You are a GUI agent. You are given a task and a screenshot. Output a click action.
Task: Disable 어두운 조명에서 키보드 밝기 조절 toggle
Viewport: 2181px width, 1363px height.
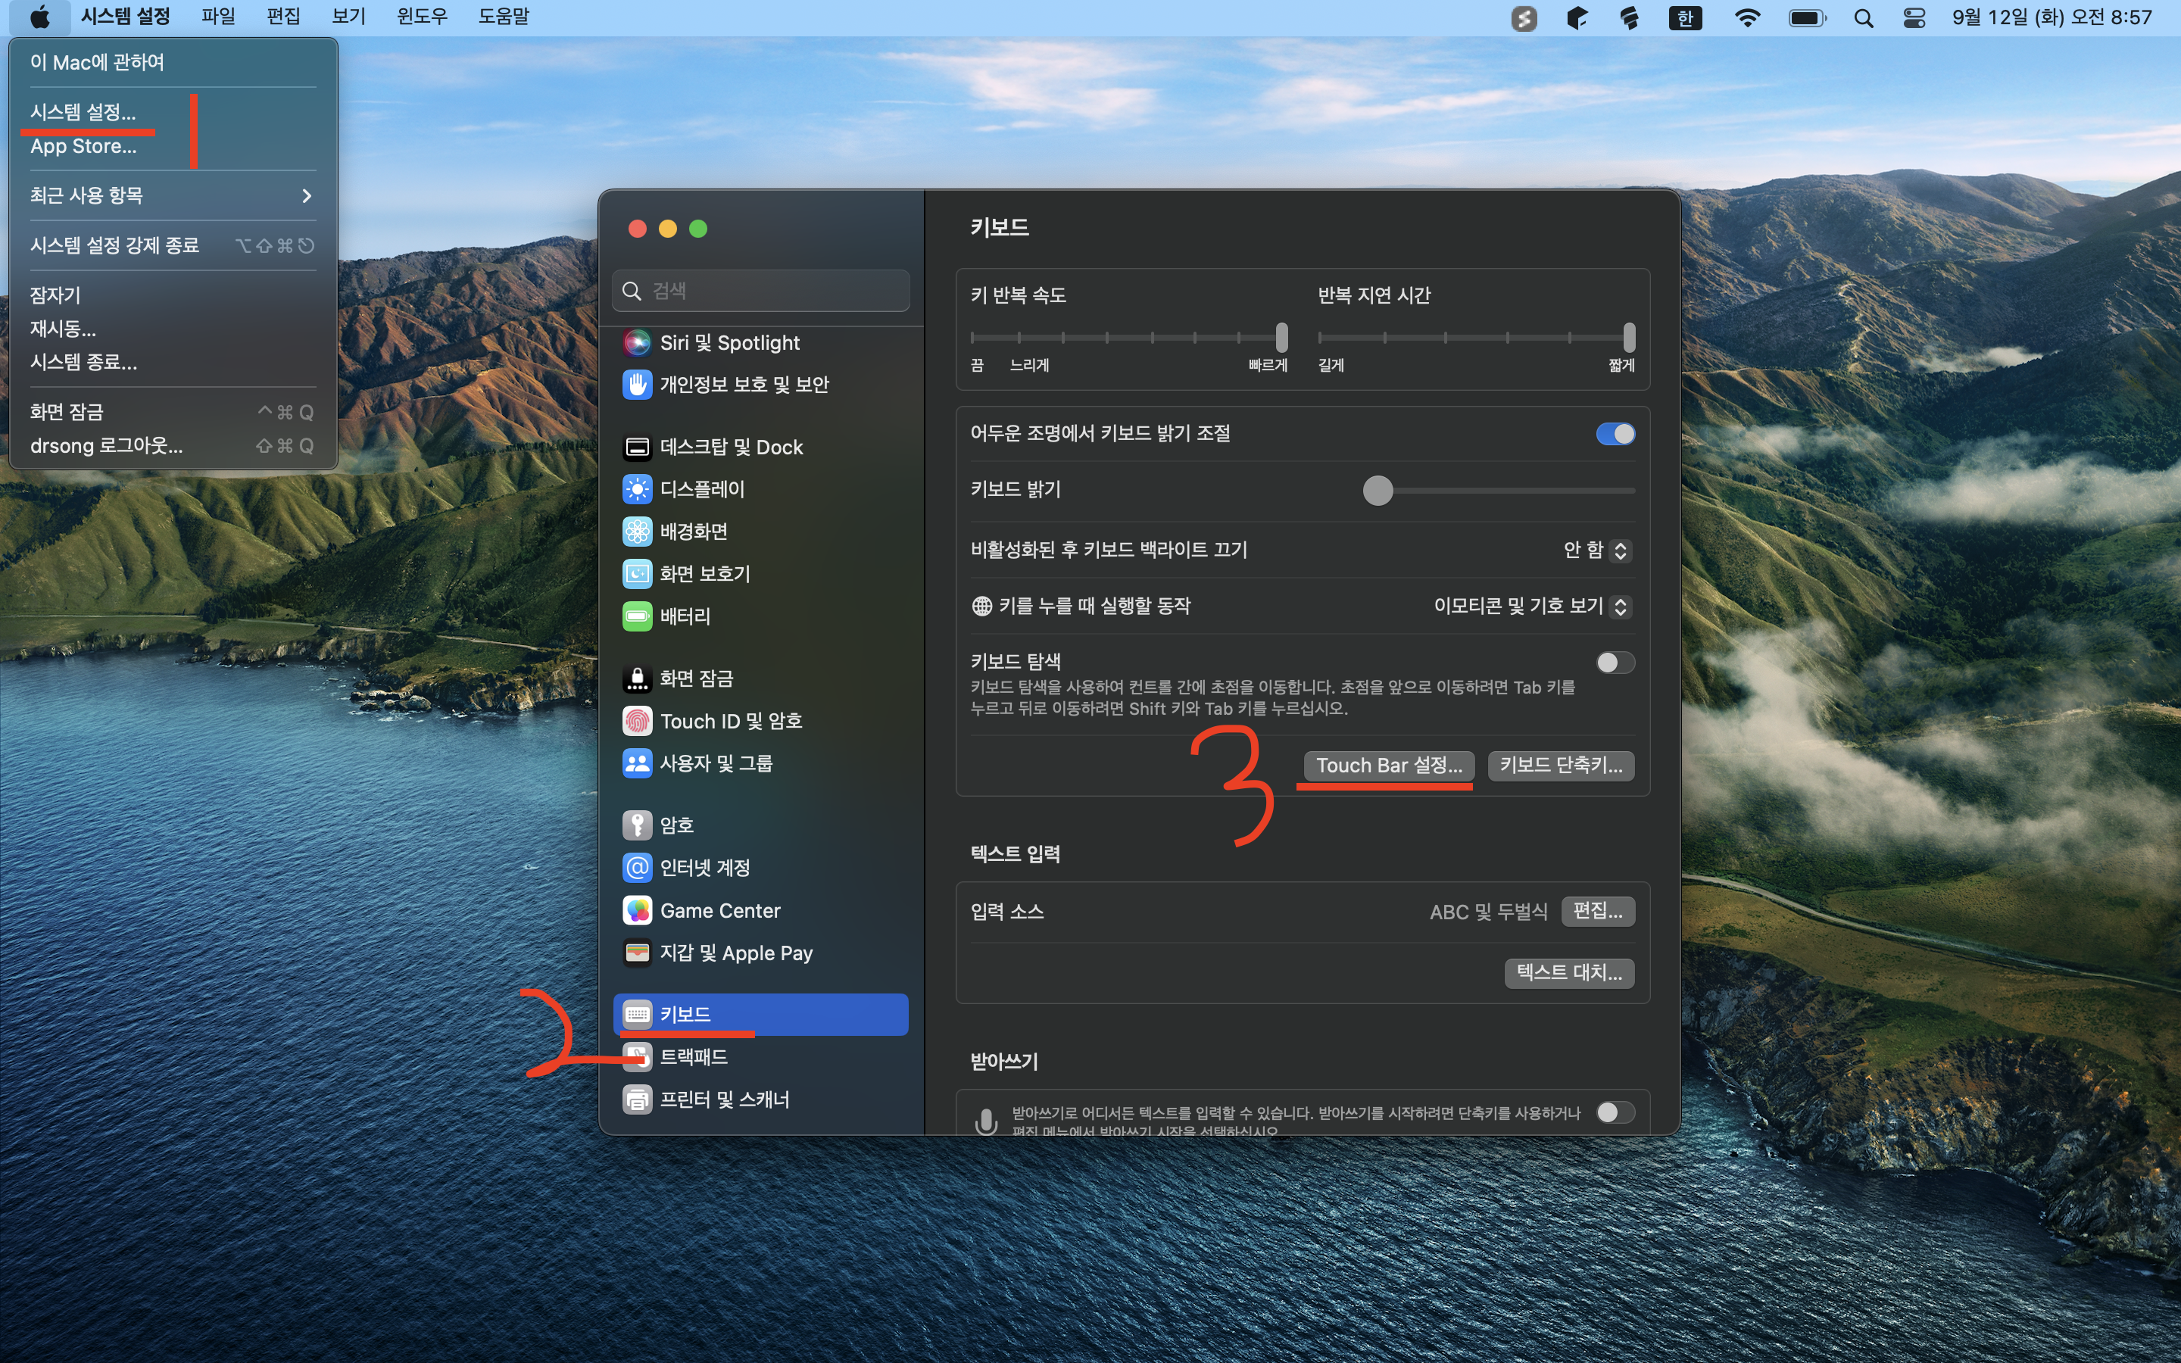1615,435
